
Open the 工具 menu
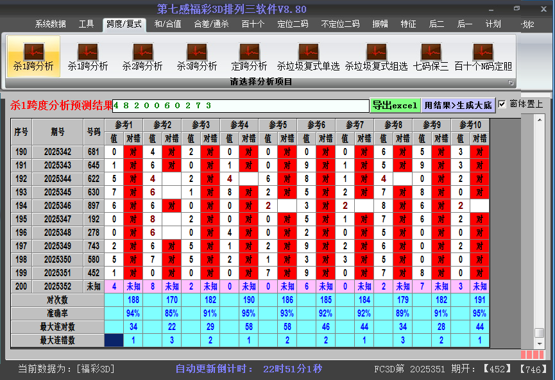tap(86, 24)
